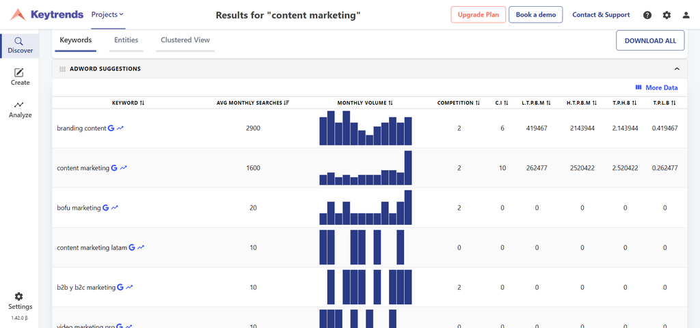The height and width of the screenshot is (328, 700).
Task: Sort by Avg Monthly Searches column
Action: [253, 102]
